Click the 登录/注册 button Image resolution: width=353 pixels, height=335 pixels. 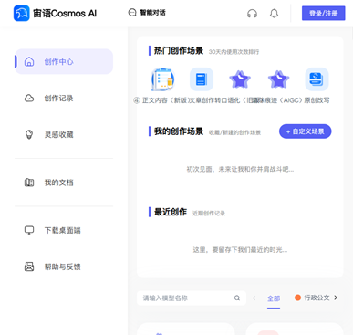click(x=323, y=13)
